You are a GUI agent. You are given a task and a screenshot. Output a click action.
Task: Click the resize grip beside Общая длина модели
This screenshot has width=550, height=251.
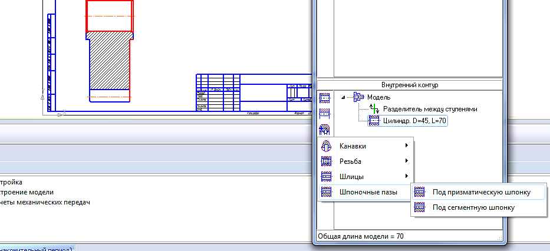coord(500,237)
